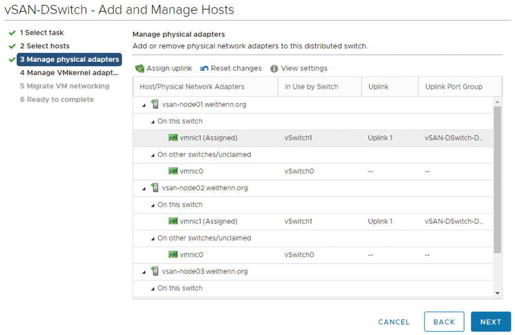This screenshot has height=335, width=515.
Task: Click vmnic1 adapter icon under vsan-node01
Action: coord(173,138)
